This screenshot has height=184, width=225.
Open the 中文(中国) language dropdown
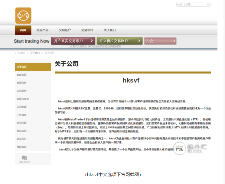click(193, 5)
